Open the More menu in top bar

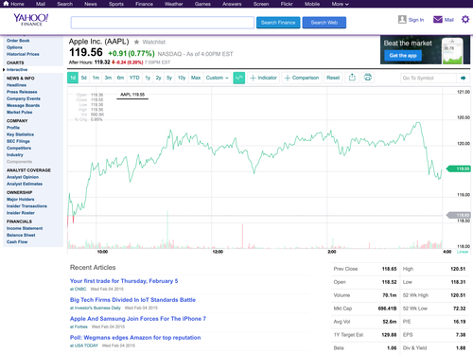[x=340, y=4]
